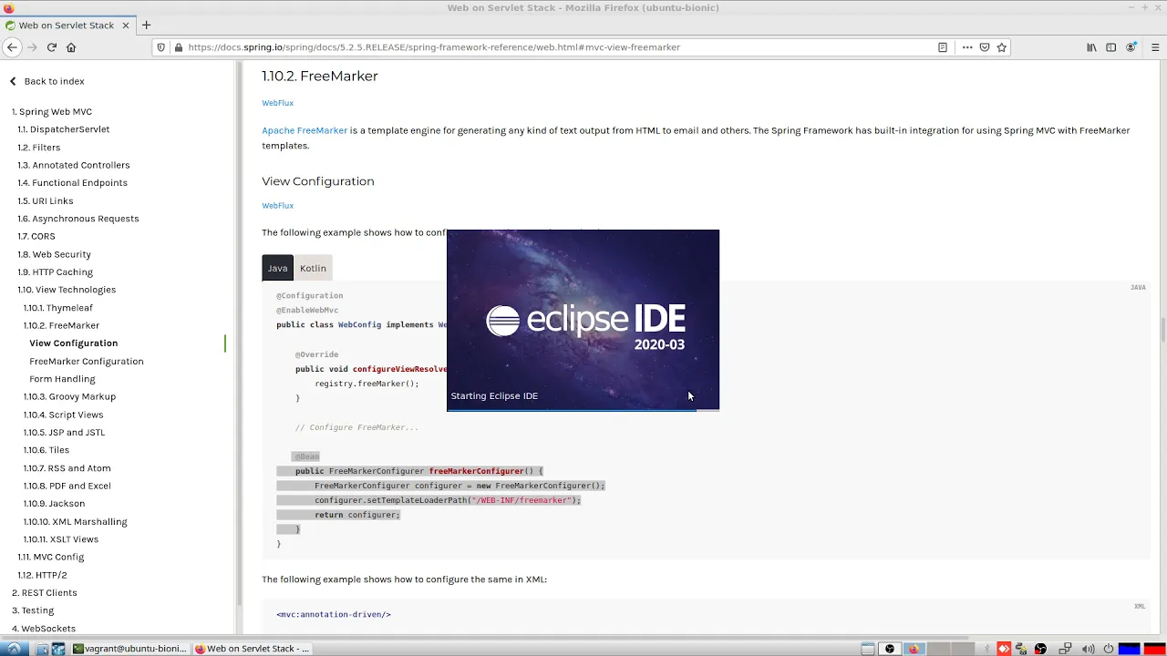Viewport: 1167px width, 656px height.
Task: Click the tracking protection shield icon
Action: point(161,47)
